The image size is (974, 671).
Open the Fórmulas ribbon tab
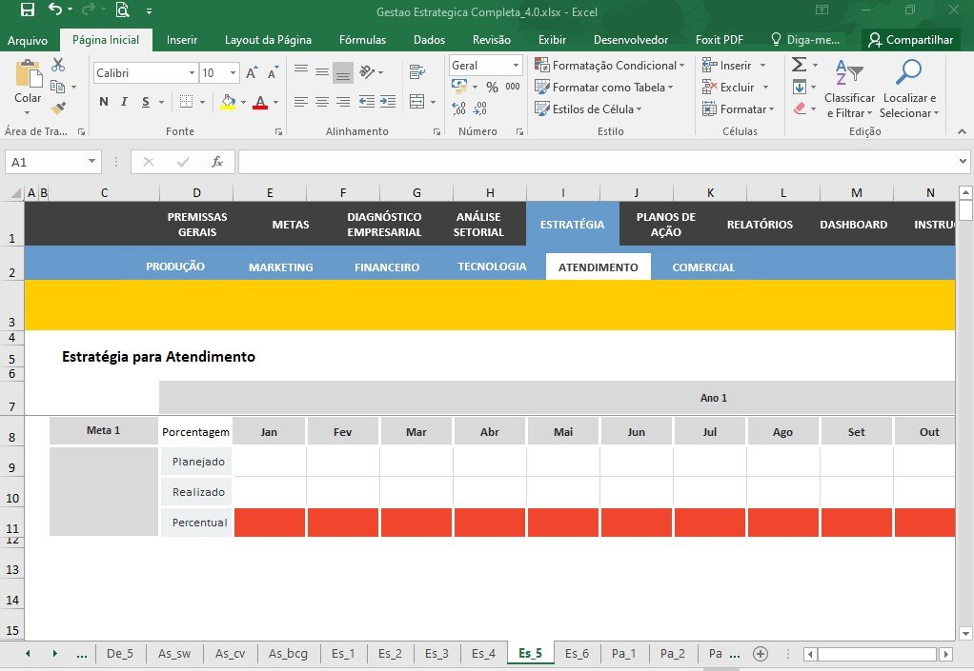point(362,40)
